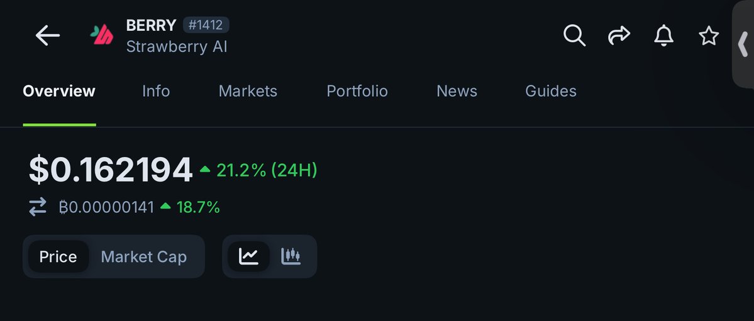Select the Price chart mode
The image size is (754, 321).
click(x=58, y=256)
